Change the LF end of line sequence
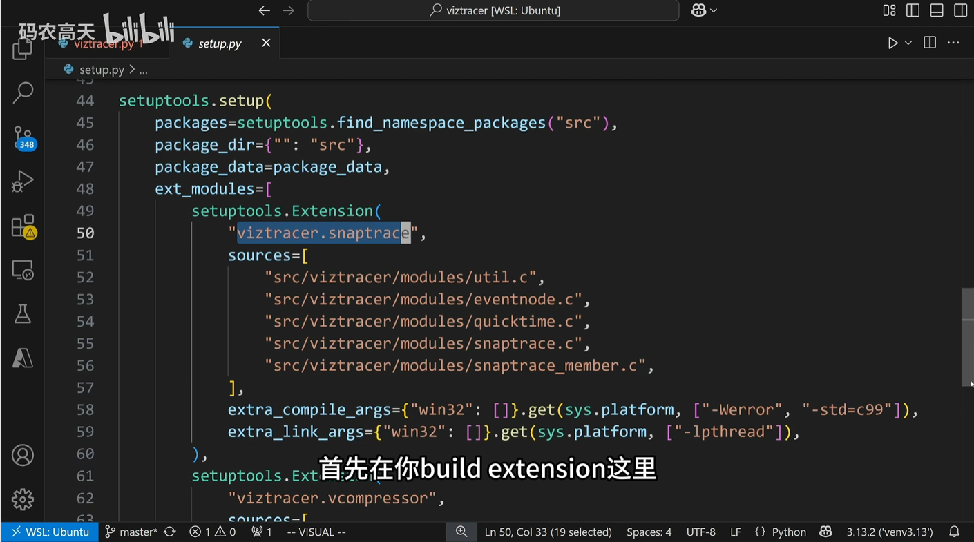Viewport: 974px width, 542px height. pyautogui.click(x=736, y=532)
